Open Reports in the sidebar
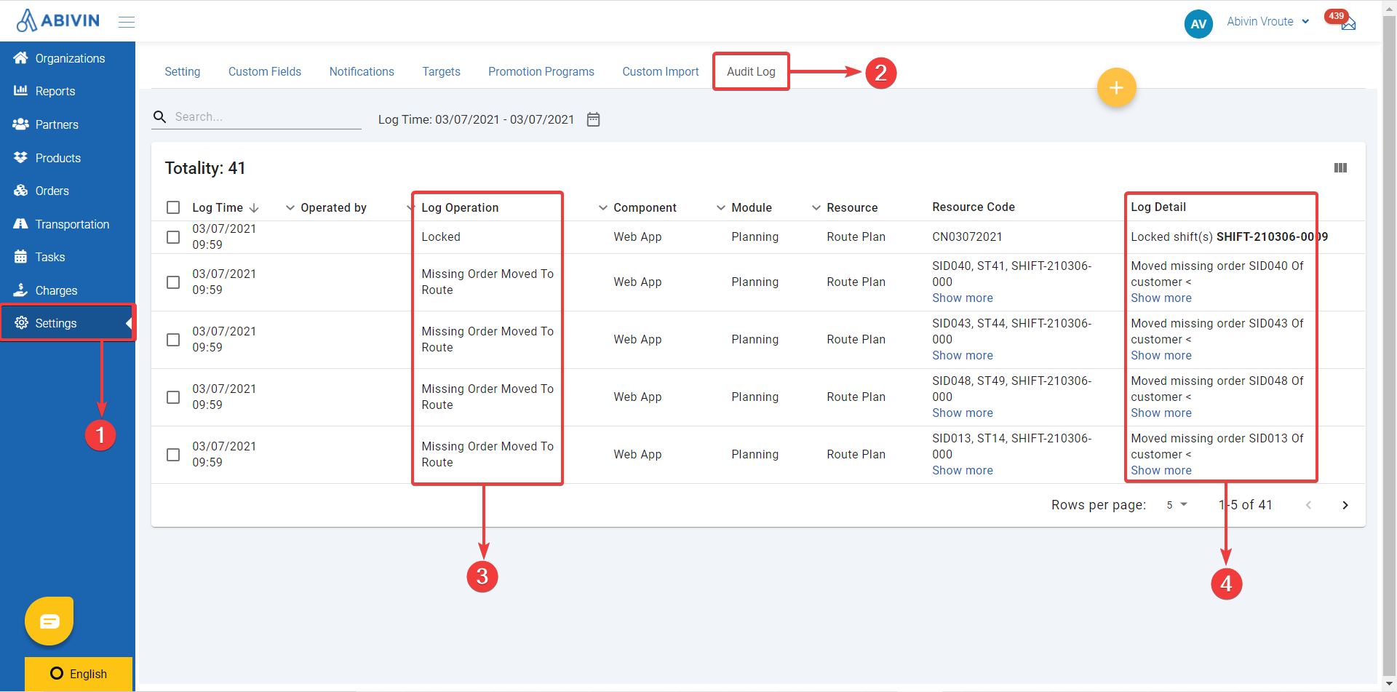The width and height of the screenshot is (1397, 692). 68,91
